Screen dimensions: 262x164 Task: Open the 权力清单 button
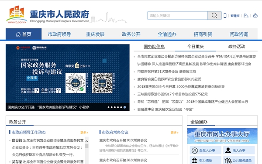click(206, 161)
